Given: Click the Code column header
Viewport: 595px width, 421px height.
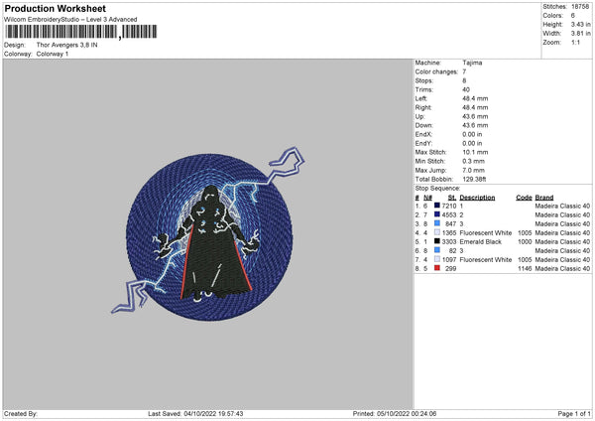Looking at the screenshot, I should pos(524,198).
